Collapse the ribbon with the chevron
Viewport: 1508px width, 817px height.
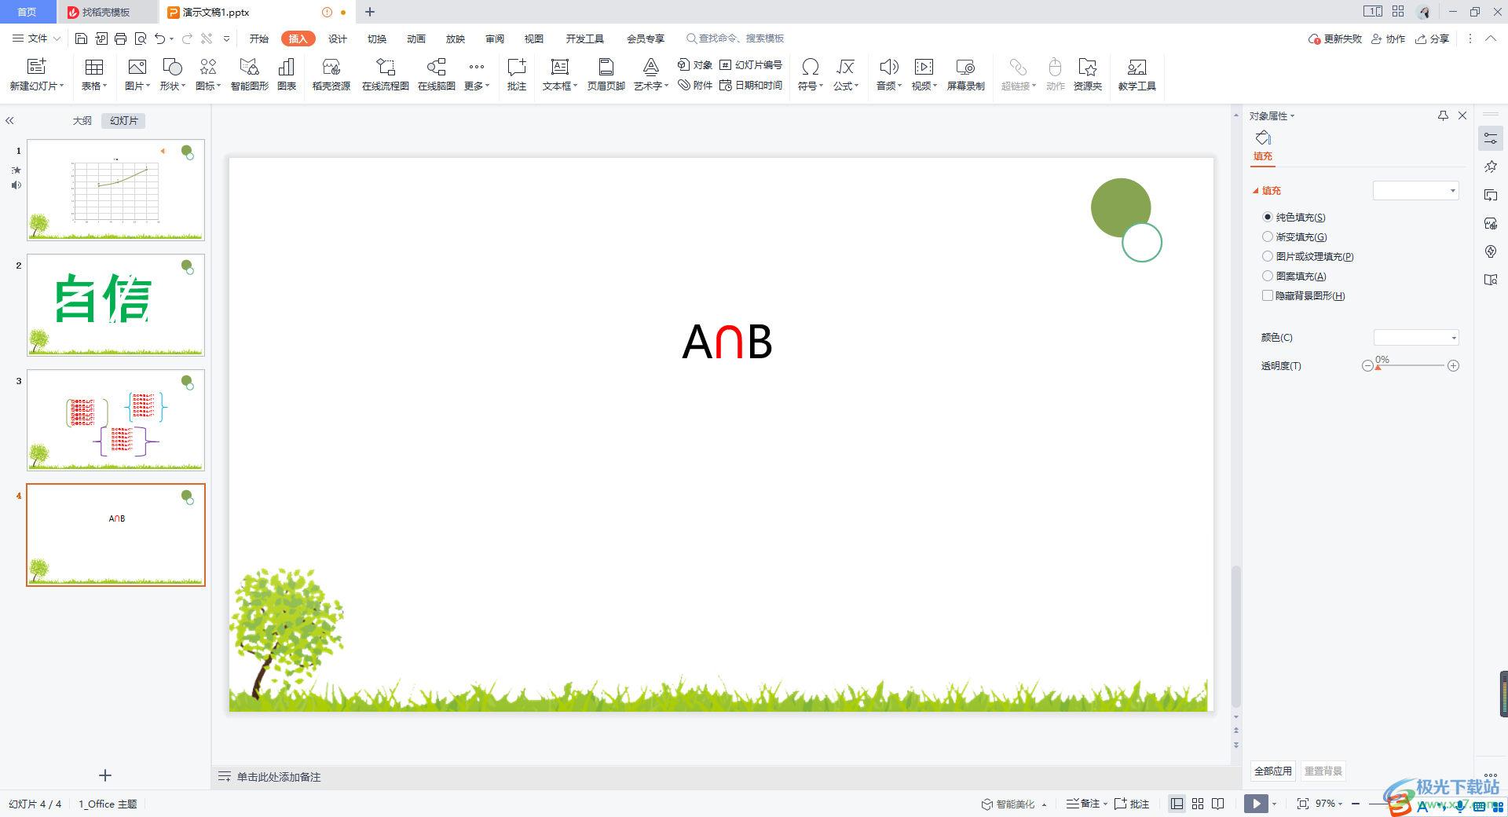[1490, 38]
